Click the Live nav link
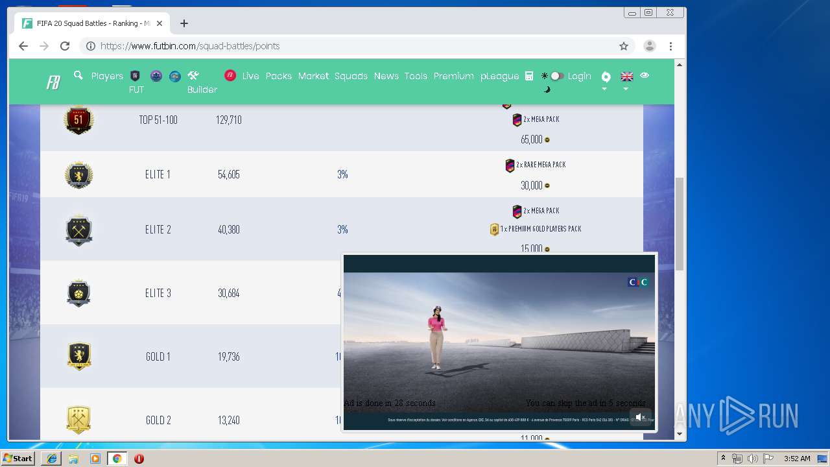Screen dimensions: 830x467 (250, 76)
